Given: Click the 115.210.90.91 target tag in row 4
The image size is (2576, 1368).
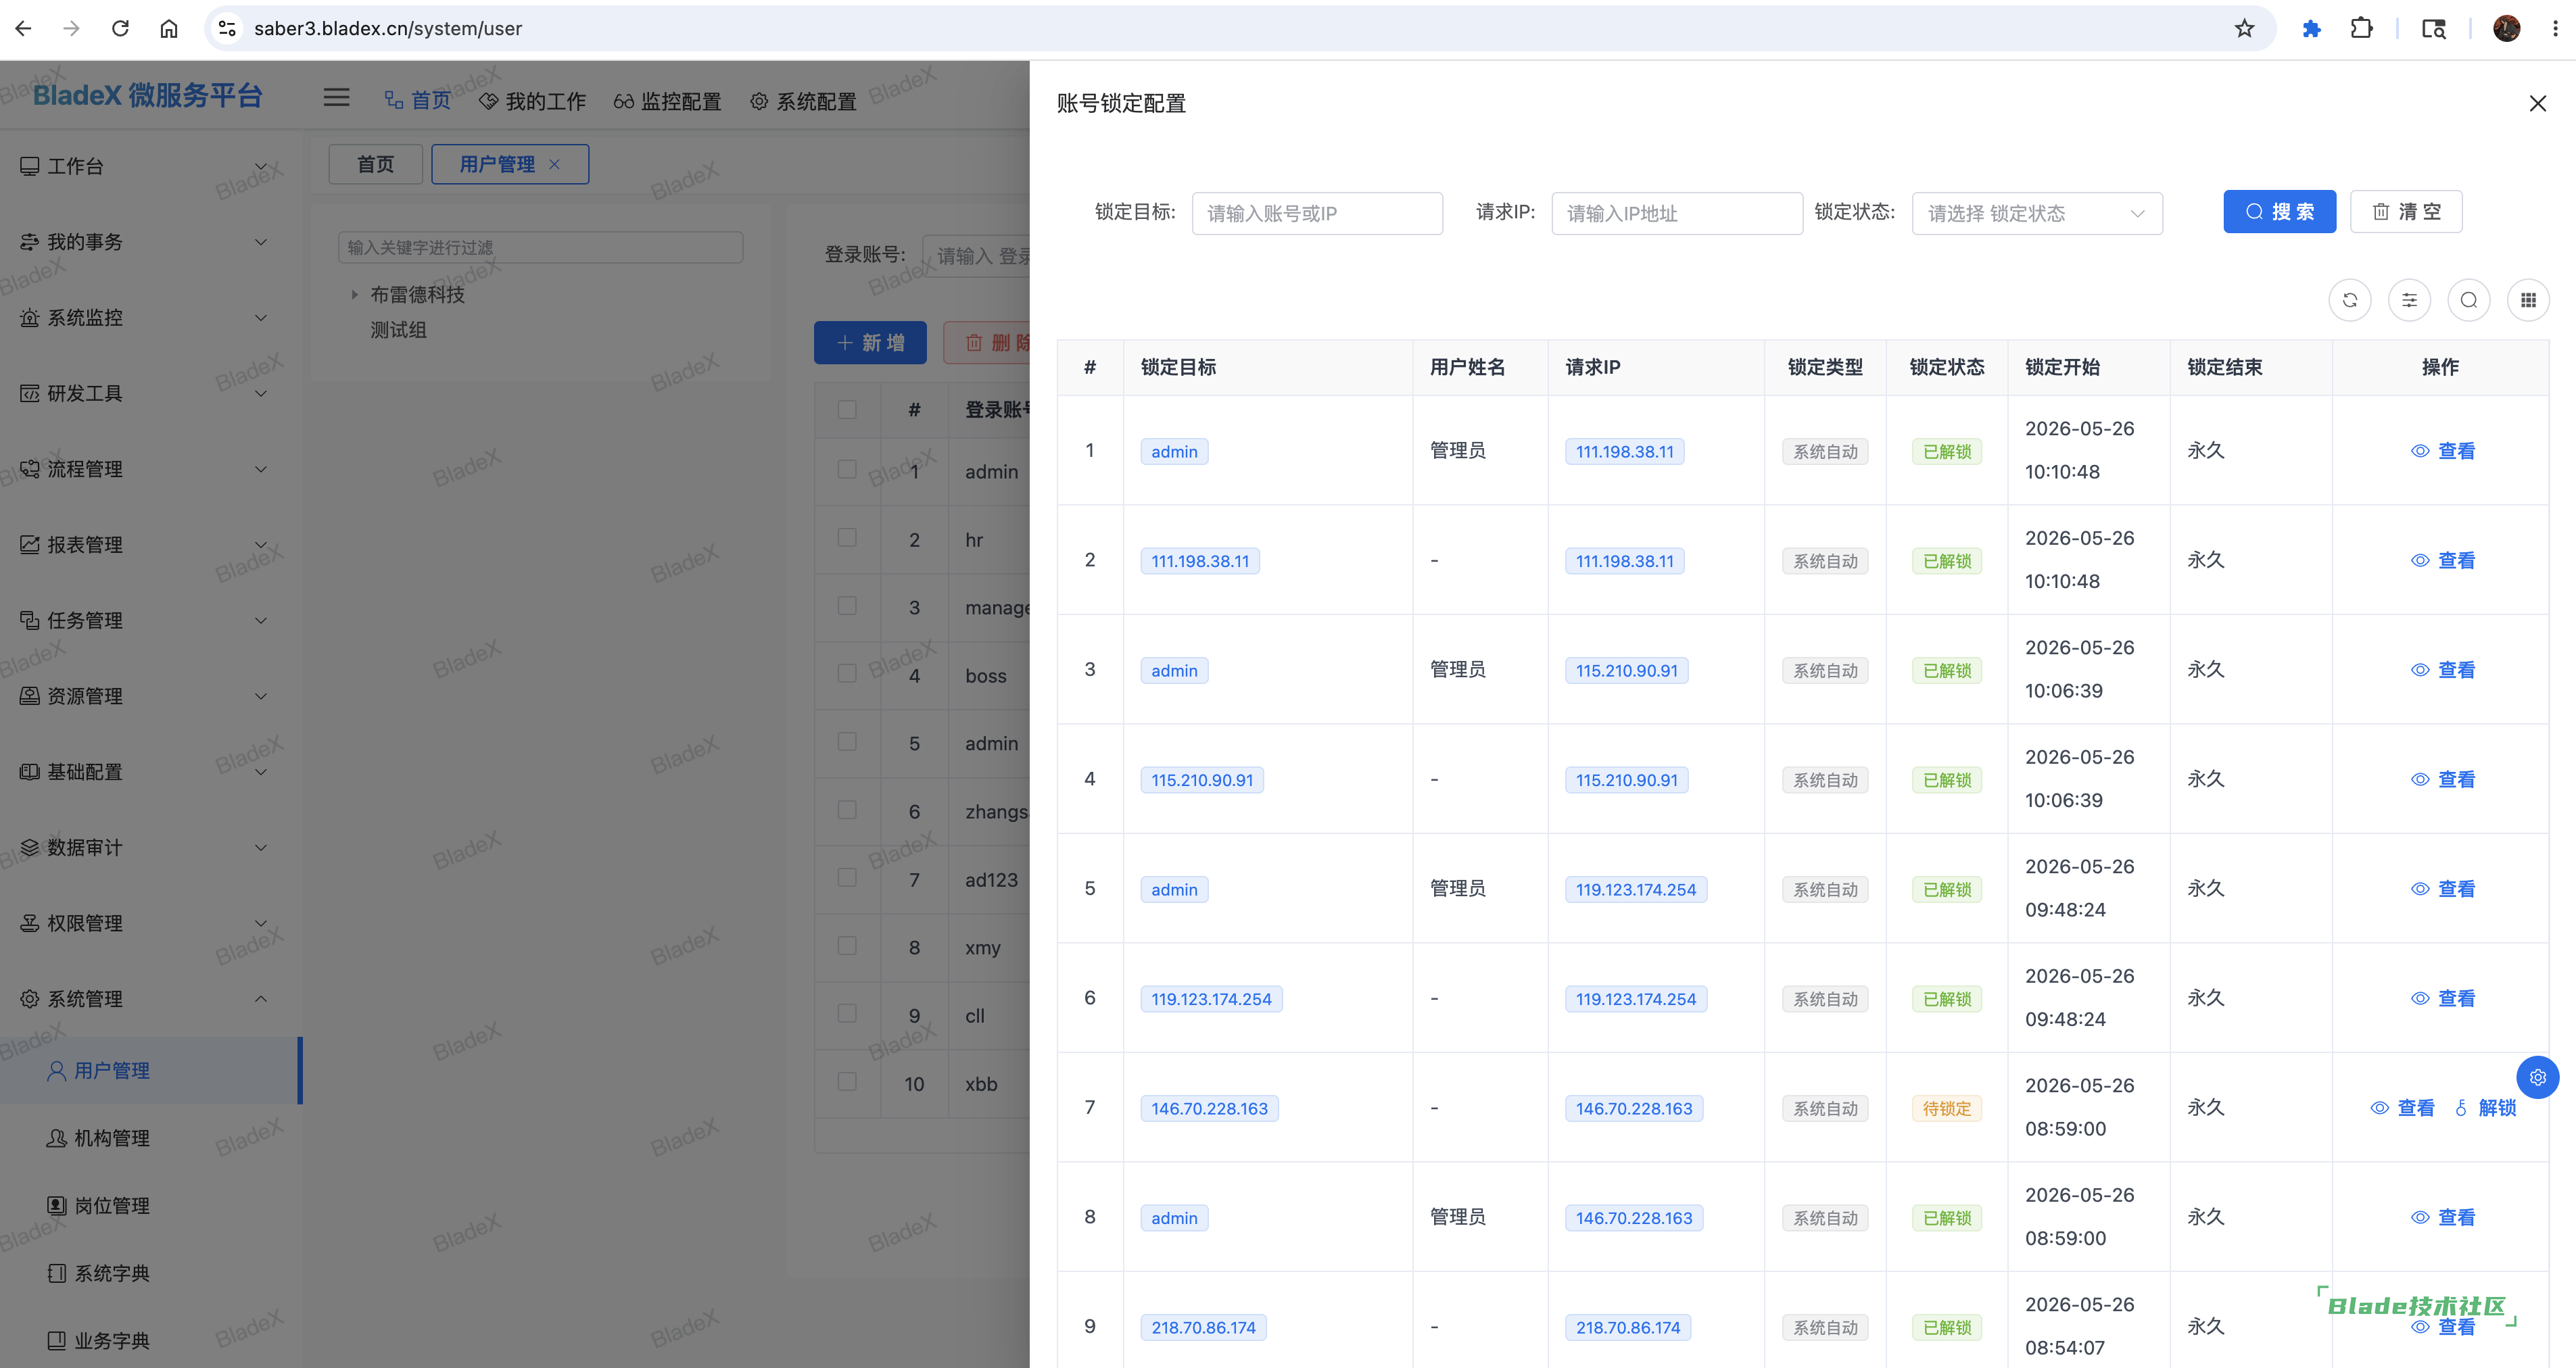Looking at the screenshot, I should coord(1202,780).
